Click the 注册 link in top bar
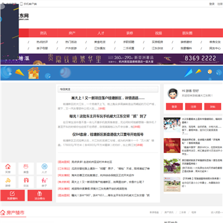The image size is (223, 223). (220, 4)
